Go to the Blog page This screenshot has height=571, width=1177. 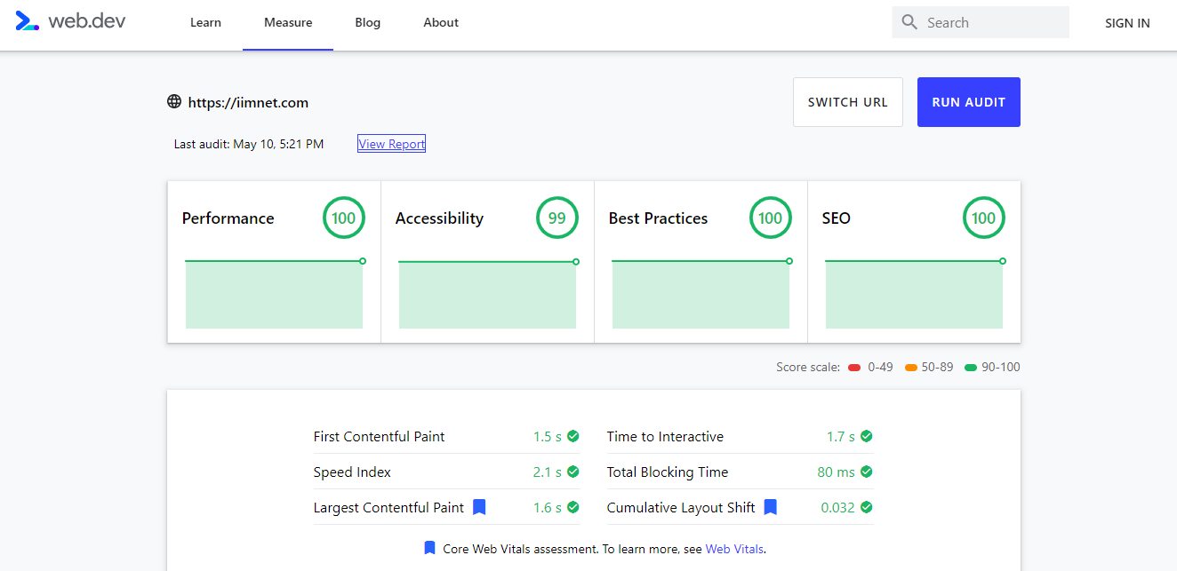tap(367, 23)
